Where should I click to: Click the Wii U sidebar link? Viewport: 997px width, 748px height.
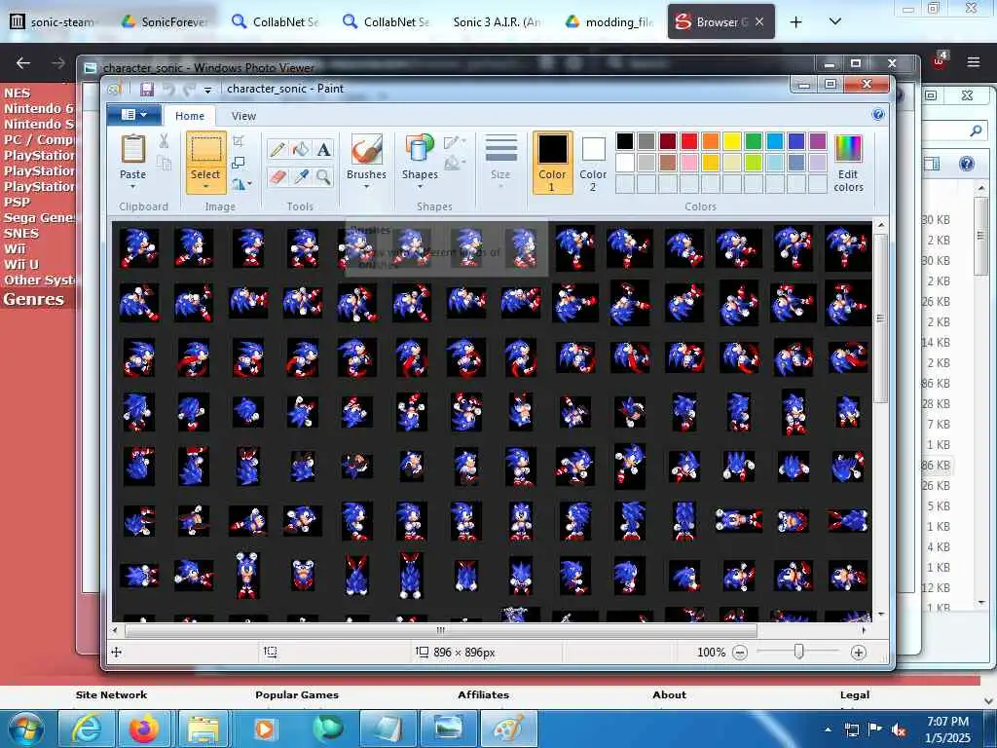(21, 265)
